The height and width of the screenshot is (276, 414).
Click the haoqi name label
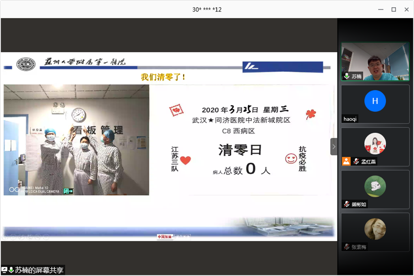[350, 119]
